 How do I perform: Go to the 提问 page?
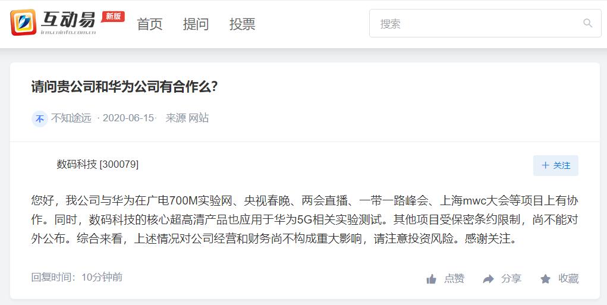pos(196,24)
